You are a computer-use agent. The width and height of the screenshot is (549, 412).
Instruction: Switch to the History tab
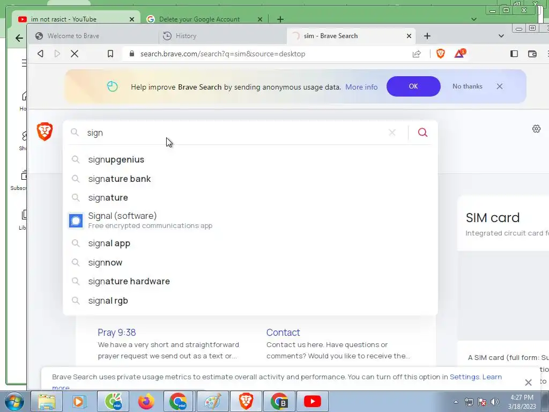coord(222,36)
